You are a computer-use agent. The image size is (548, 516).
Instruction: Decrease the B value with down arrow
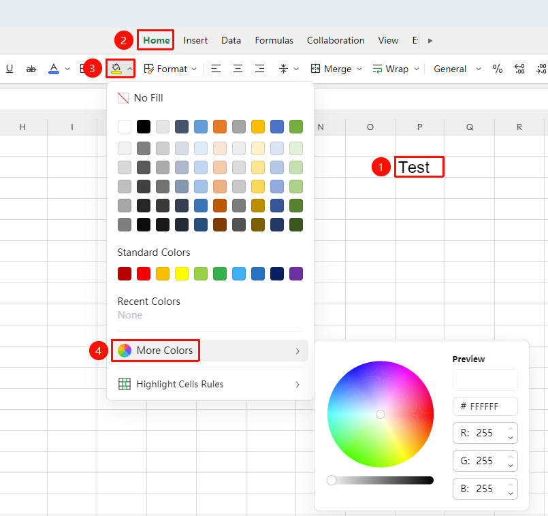[511, 494]
